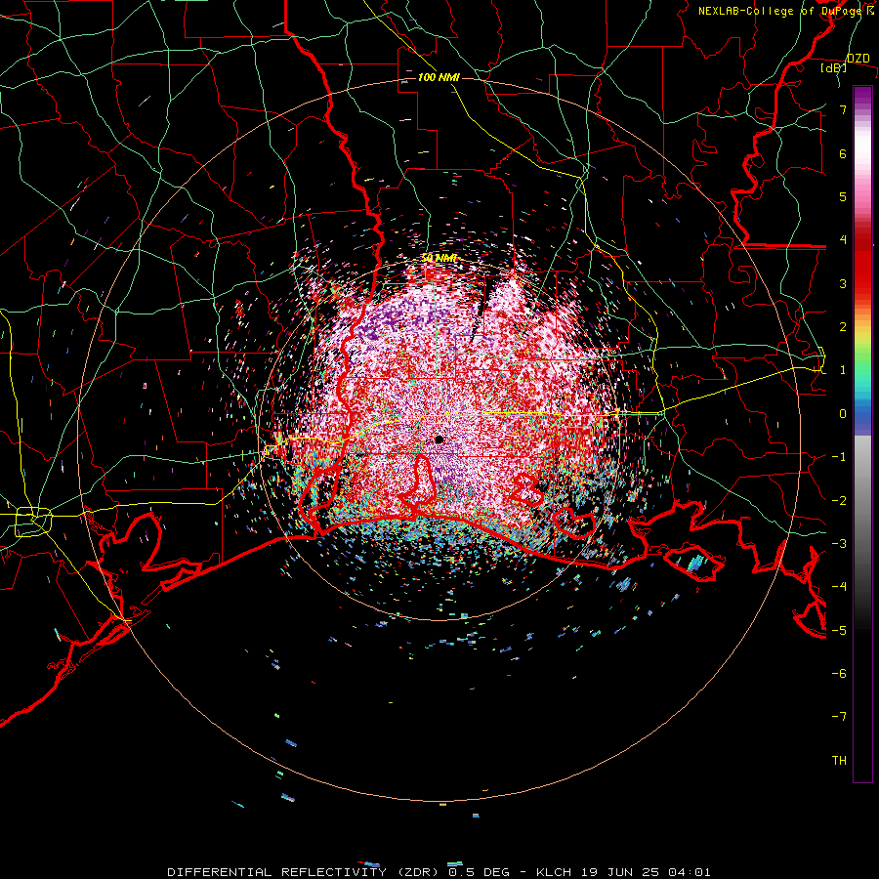This screenshot has width=879, height=879.
Task: Click the 4 value on the color scale
Action: [x=843, y=240]
